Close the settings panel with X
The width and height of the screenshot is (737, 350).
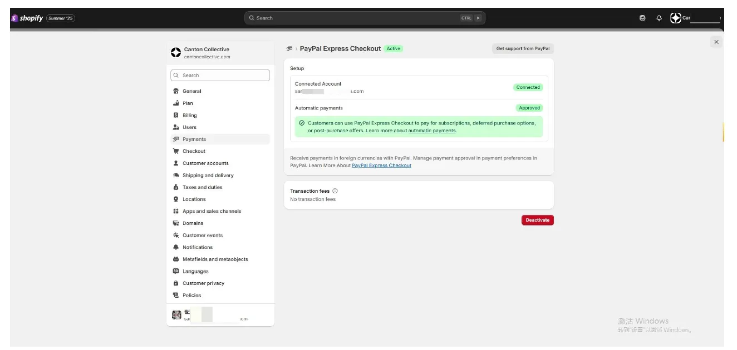pyautogui.click(x=716, y=42)
